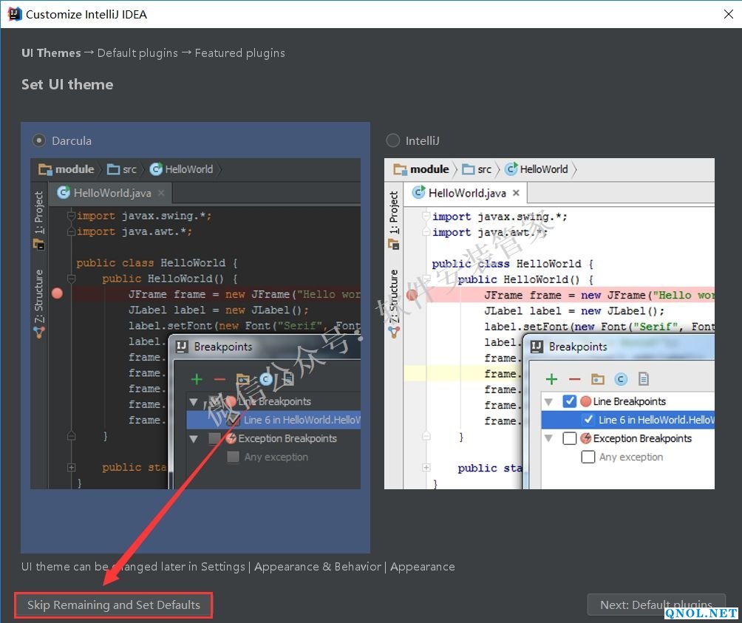Toggle Exception Breakpoints checkbox in light preview

click(570, 438)
